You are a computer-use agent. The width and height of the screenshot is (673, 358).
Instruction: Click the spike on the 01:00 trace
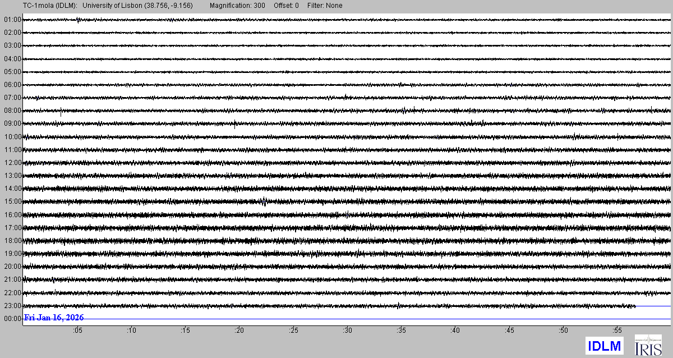(x=78, y=20)
